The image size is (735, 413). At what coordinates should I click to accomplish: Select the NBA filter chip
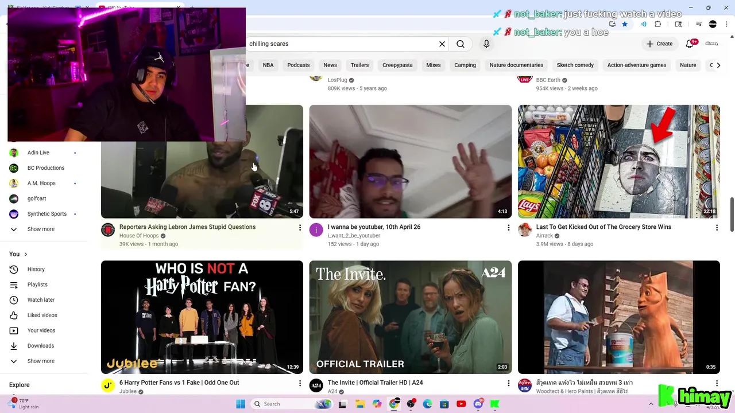[268, 65]
